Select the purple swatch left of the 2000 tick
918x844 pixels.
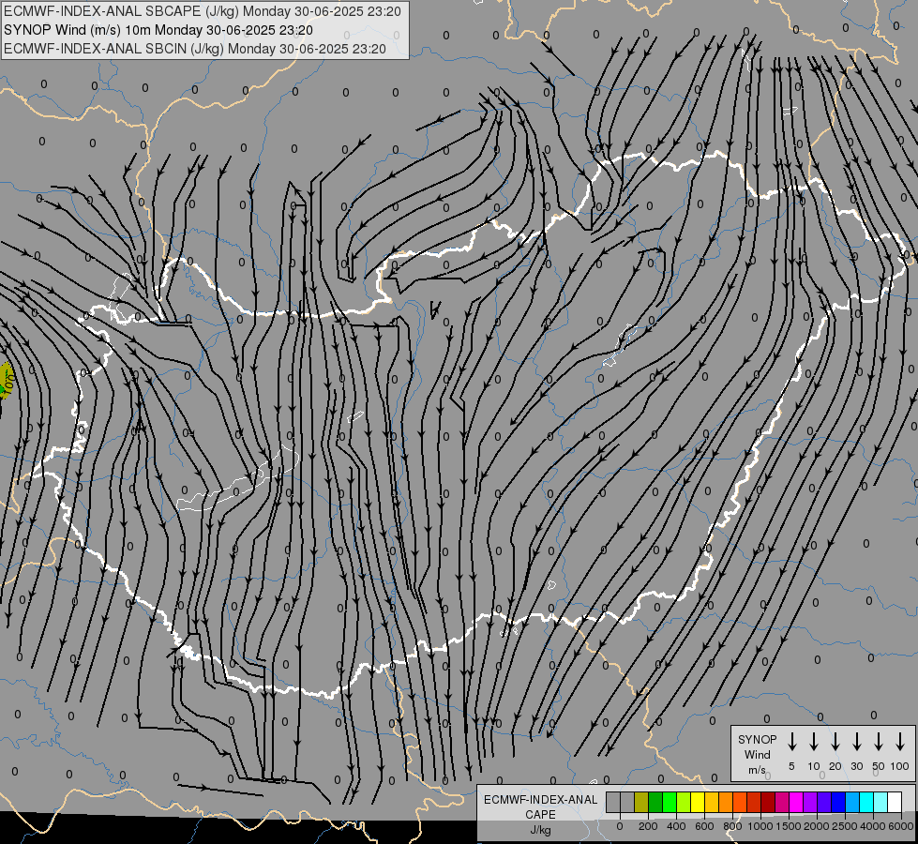[x=810, y=802]
